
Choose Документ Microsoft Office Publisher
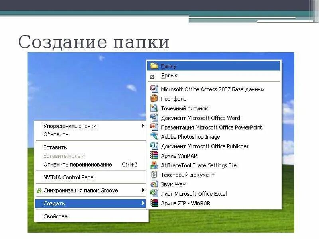point(214,146)
